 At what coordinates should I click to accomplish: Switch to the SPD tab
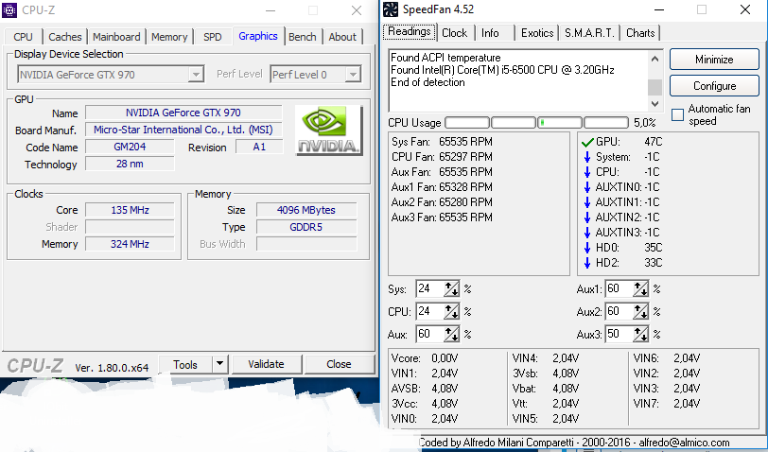[x=213, y=37]
